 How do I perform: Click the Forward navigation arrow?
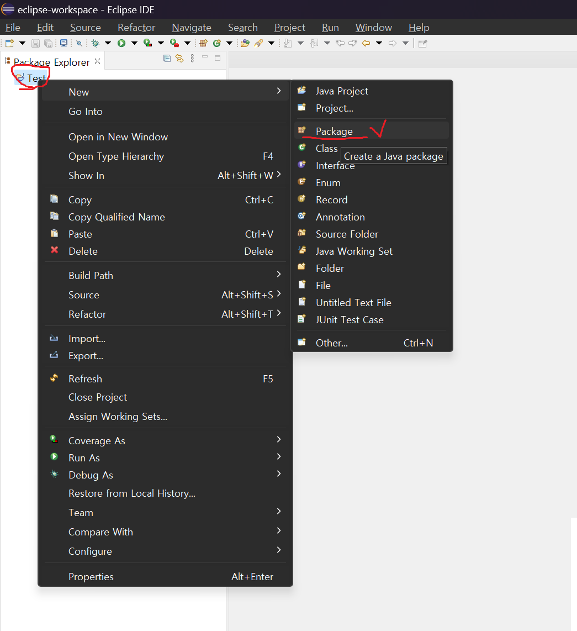392,43
